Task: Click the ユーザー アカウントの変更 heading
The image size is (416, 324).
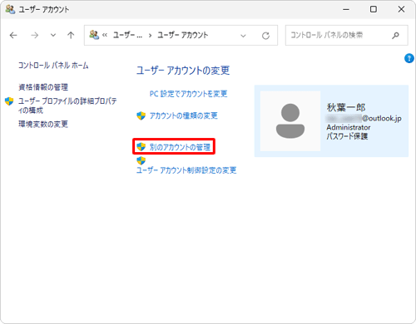Action: point(183,71)
